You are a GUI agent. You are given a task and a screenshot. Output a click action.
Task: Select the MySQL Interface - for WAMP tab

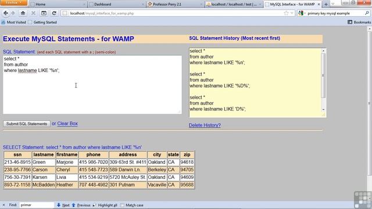tap(292, 4)
